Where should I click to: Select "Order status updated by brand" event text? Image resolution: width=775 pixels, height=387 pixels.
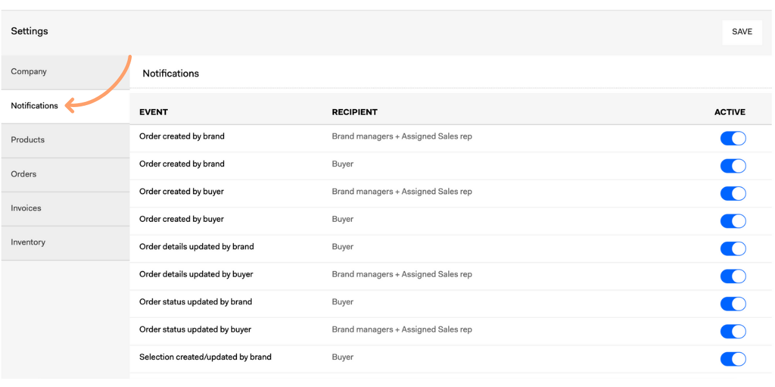tap(196, 302)
